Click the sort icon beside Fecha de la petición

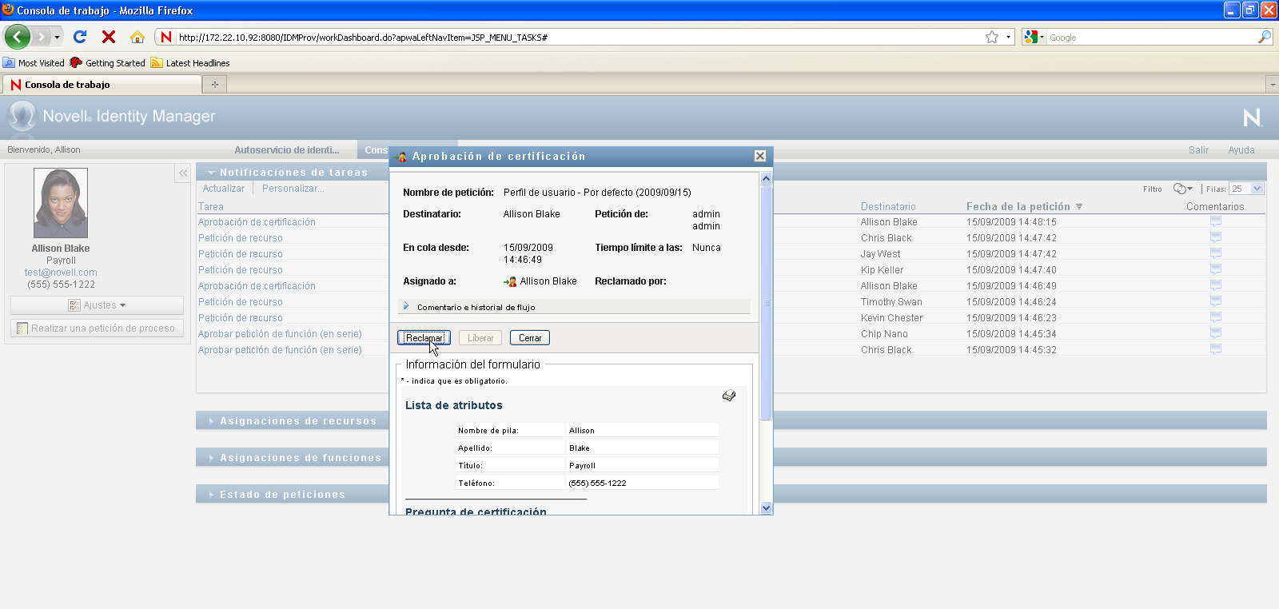(1079, 206)
